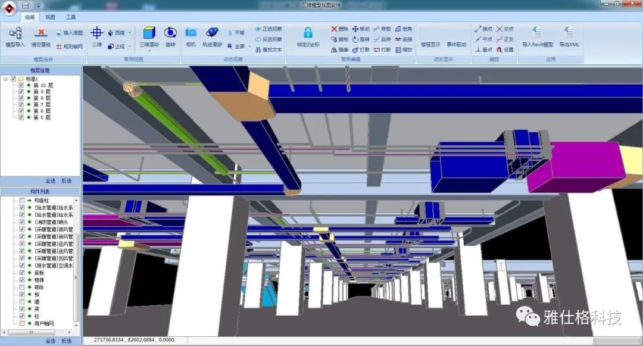Switch to the 视图 ribbon tab
Viewport: 643px width, 346px height.
click(50, 17)
